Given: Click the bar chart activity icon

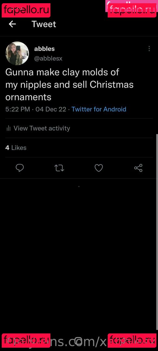Looking at the screenshot, I should point(8,128).
